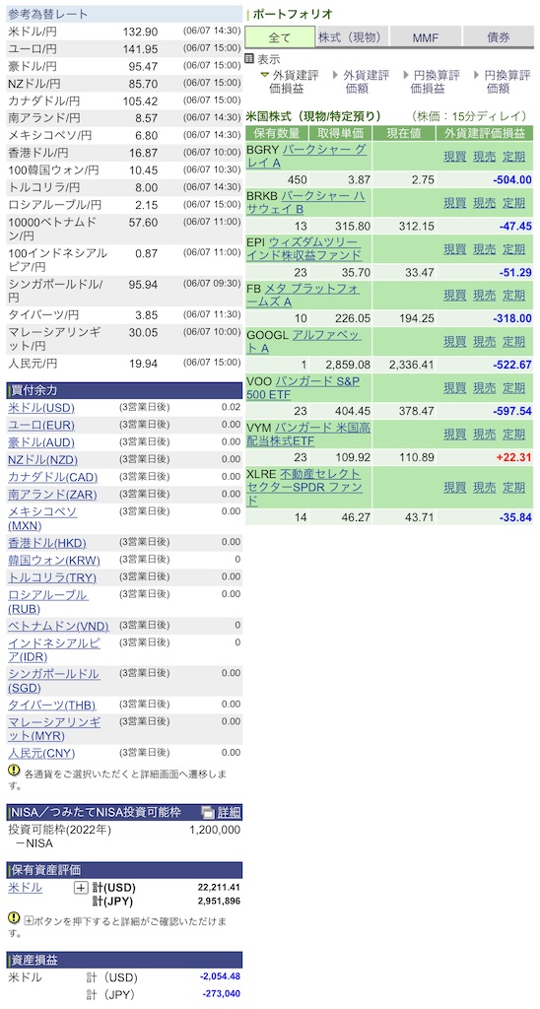Click 定期 for FB row

click(514, 296)
